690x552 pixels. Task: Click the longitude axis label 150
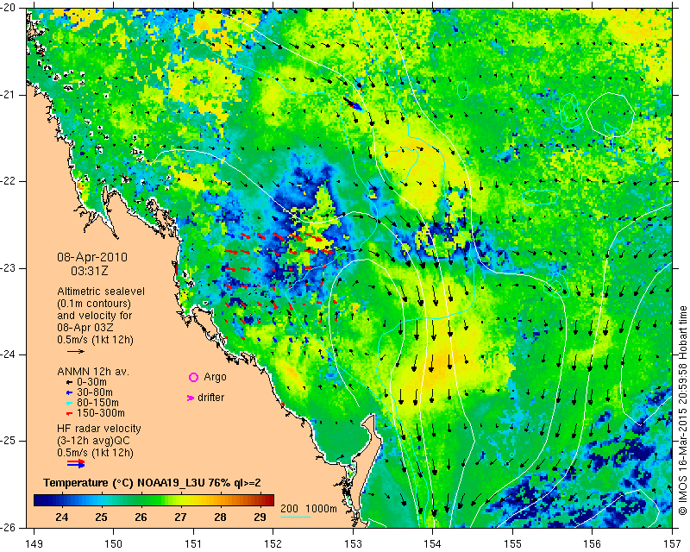[x=114, y=544]
